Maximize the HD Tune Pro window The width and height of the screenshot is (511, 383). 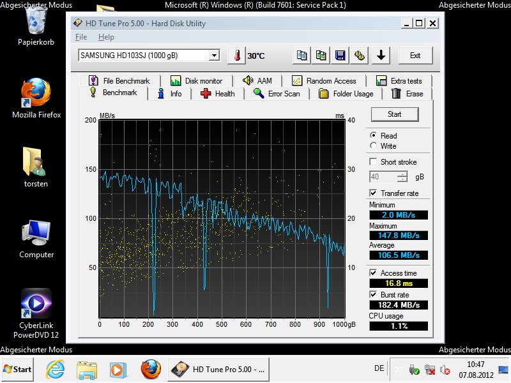(419, 24)
